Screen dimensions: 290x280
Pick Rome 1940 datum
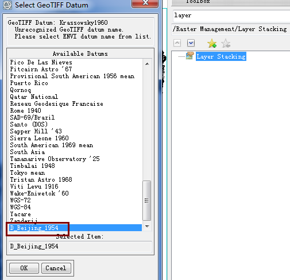point(75,110)
